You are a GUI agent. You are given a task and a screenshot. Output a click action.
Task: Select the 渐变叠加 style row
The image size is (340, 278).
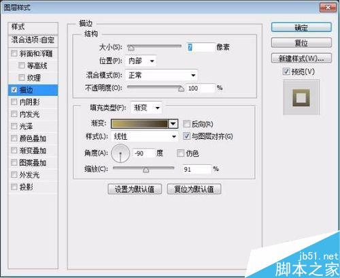(33, 151)
